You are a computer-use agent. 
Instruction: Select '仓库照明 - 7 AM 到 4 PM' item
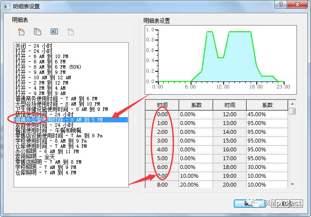tap(45, 173)
